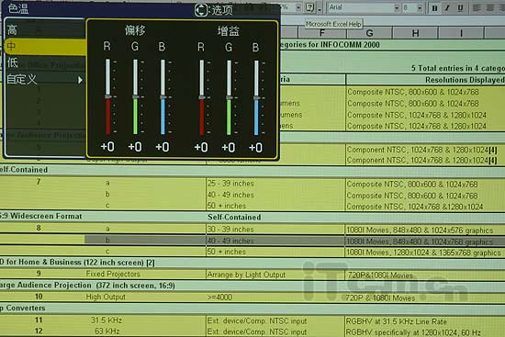Click the blue gain B slider handle

(x=256, y=98)
